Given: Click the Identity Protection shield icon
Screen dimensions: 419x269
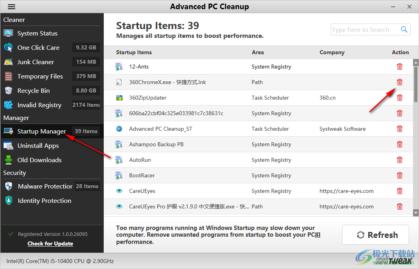Looking at the screenshot, I should point(8,200).
